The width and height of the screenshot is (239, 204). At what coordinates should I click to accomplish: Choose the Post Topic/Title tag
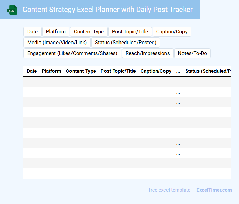coord(130,32)
